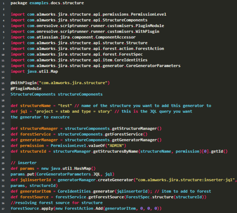Click the "test" string in structureName

(x=65, y=106)
